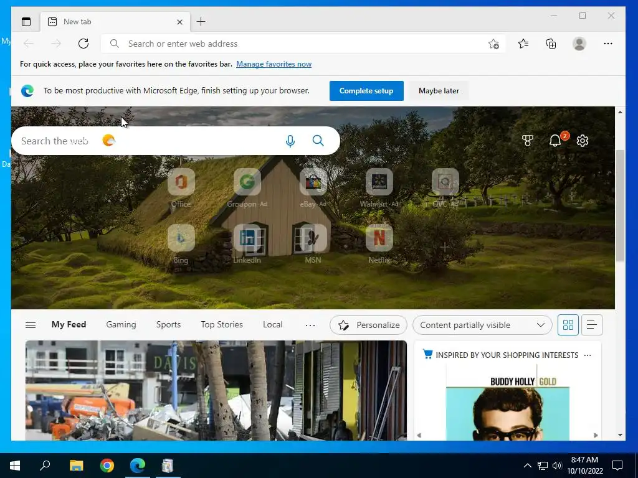Image resolution: width=638 pixels, height=478 pixels.
Task: Close the New tab tab
Action: 179,22
